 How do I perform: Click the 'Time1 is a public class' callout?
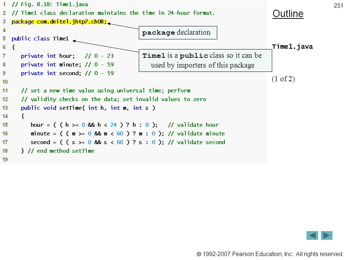pyautogui.click(x=205, y=60)
